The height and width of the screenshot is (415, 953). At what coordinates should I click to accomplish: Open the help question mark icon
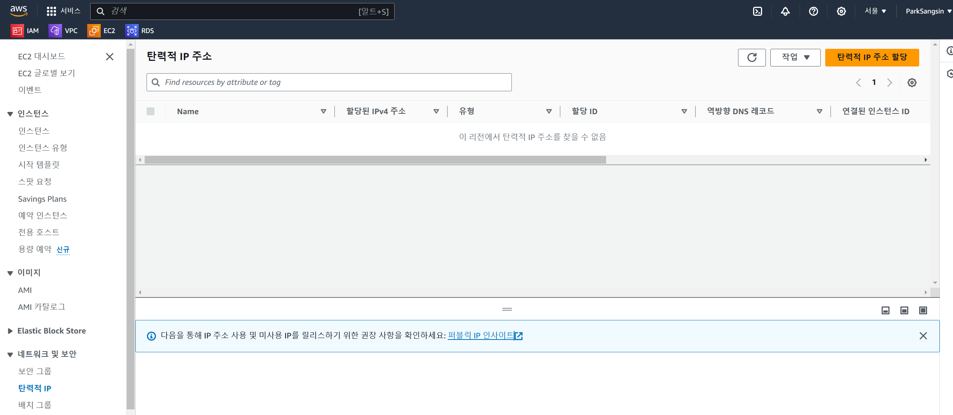(x=813, y=11)
